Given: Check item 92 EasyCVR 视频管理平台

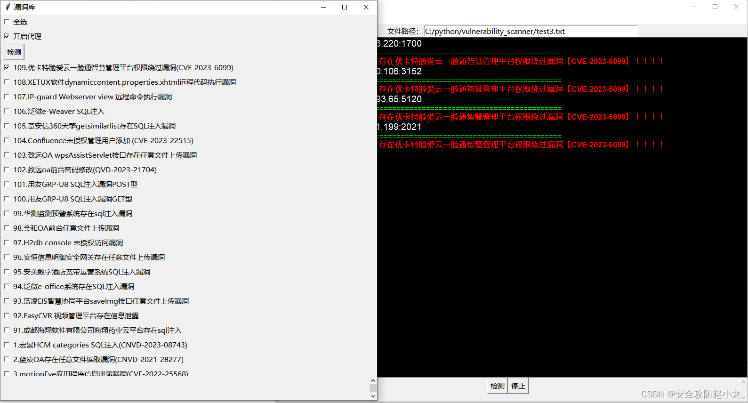Looking at the screenshot, I should point(7,315).
